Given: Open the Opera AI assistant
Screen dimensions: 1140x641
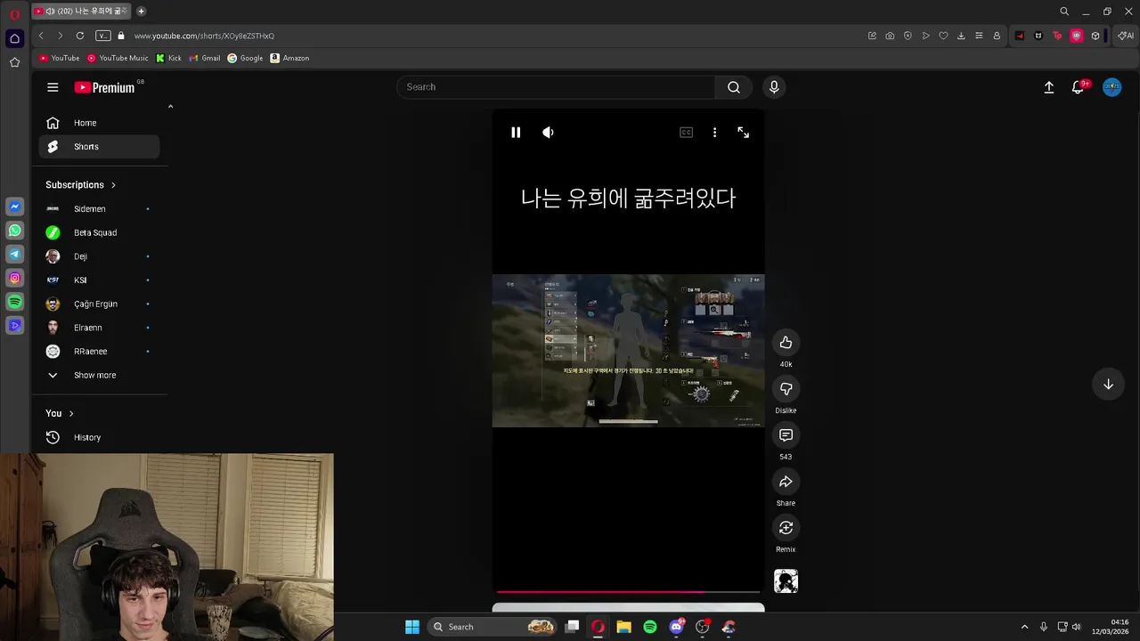Looking at the screenshot, I should tap(1126, 36).
